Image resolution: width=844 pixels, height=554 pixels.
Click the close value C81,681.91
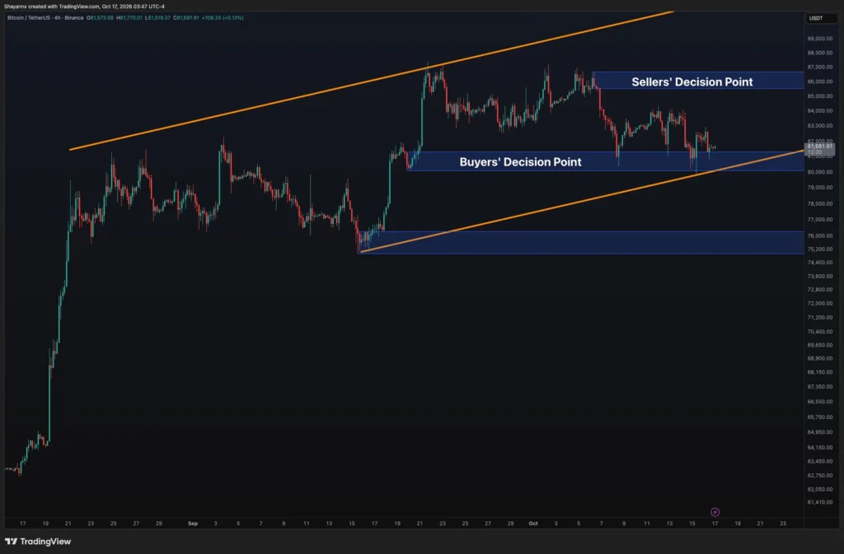point(186,18)
